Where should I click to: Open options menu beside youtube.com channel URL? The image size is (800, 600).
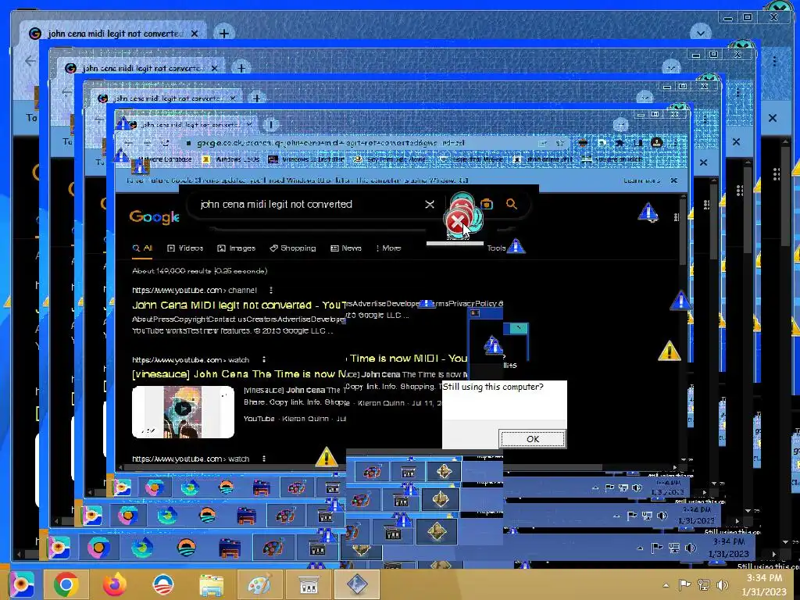coord(271,290)
